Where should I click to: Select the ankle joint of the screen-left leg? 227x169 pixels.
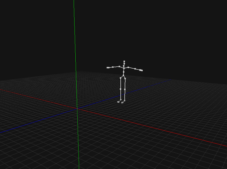[121, 100]
